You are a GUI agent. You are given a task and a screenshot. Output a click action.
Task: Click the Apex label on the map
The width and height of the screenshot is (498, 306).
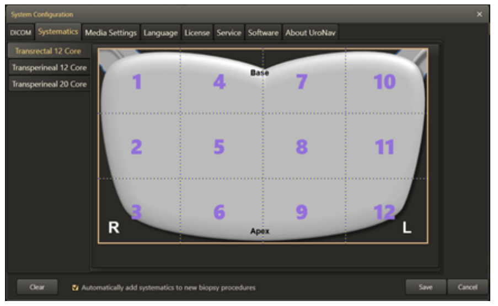click(x=260, y=231)
